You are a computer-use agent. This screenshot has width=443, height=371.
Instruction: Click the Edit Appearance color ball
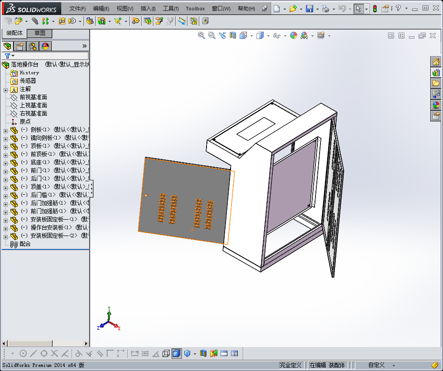(x=294, y=35)
